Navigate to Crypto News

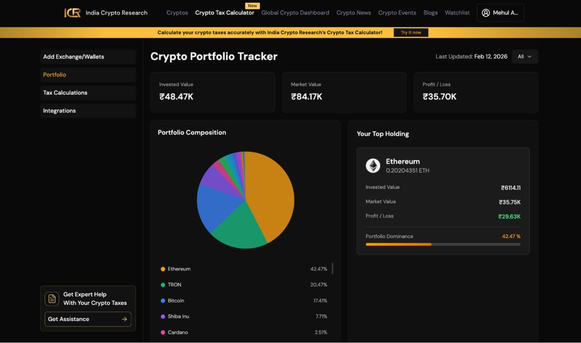354,13
